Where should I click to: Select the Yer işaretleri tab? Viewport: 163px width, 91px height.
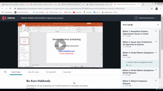pos(51,72)
